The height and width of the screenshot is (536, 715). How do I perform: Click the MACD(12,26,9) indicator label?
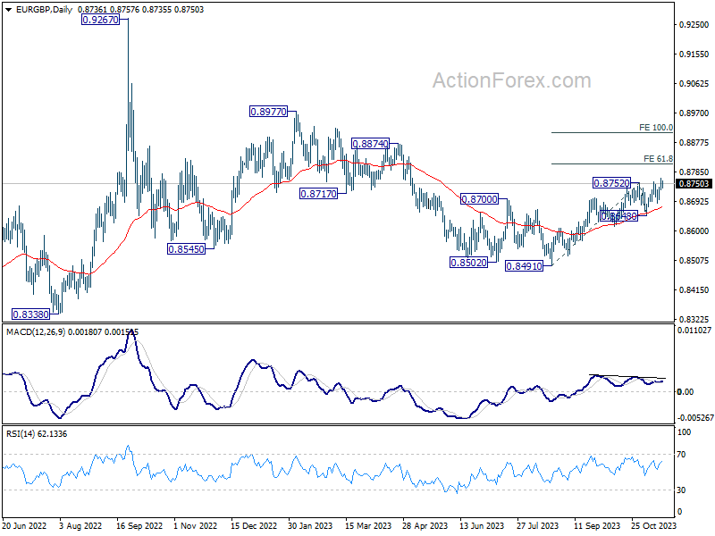[36, 332]
